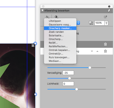
Task: Click the fx filters icon
Action: [x=48, y=17]
